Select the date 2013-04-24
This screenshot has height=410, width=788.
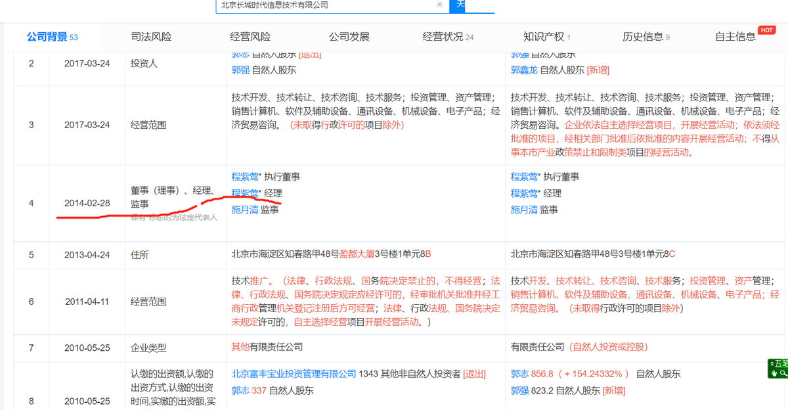[x=87, y=254]
